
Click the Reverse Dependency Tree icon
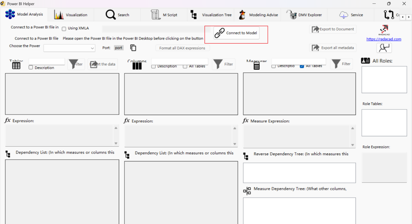tap(246, 156)
